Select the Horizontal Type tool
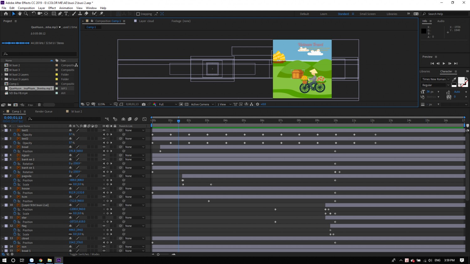 (x=66, y=14)
